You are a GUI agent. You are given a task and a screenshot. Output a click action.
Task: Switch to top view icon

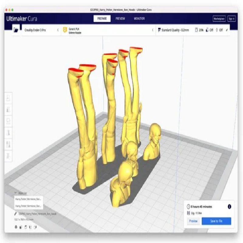pos(26,227)
